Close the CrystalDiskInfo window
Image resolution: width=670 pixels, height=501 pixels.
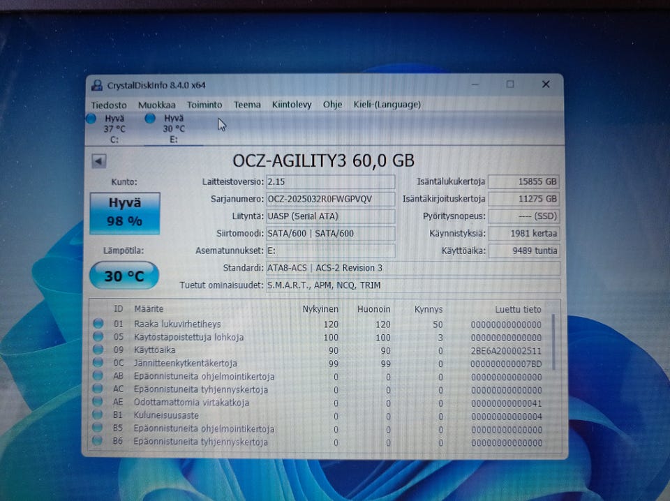546,84
